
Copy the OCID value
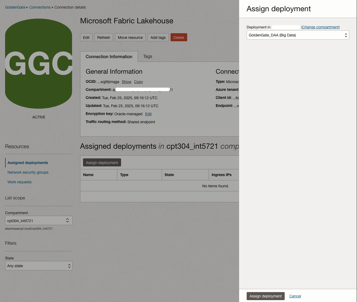pos(138,82)
